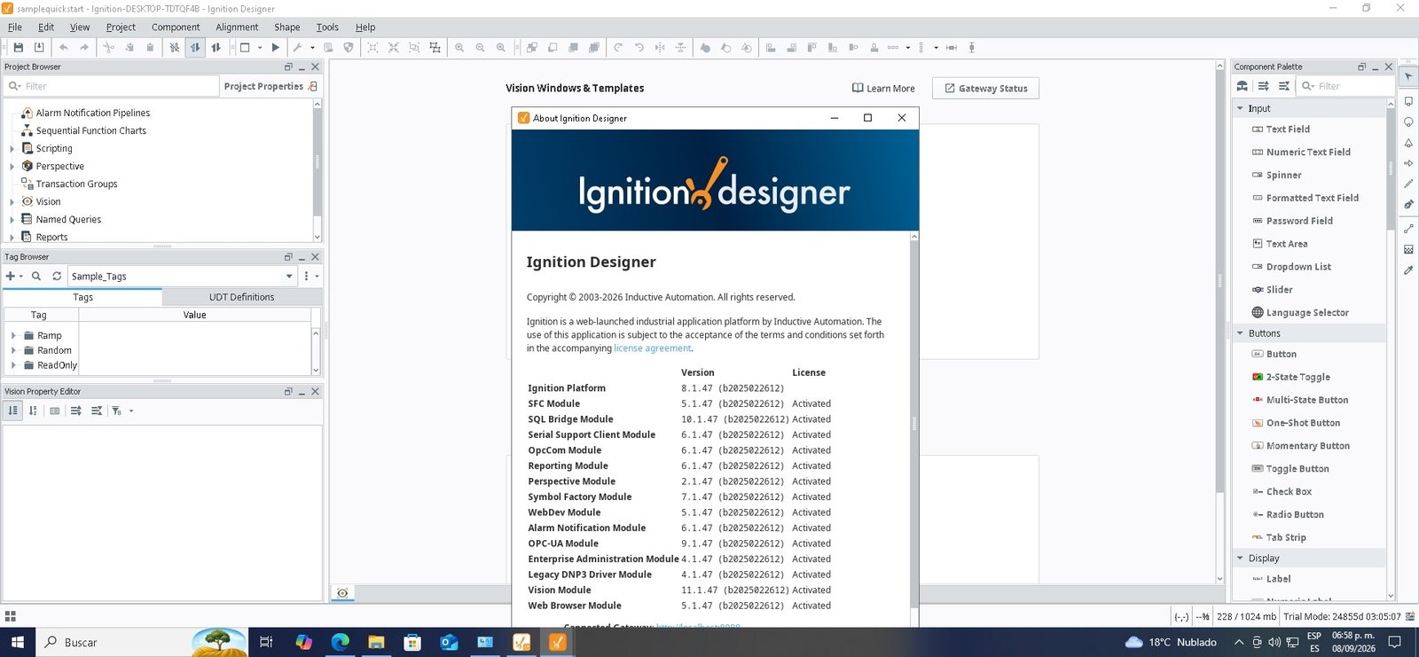The image size is (1419, 657).
Task: Click the Learn More link
Action: (883, 89)
